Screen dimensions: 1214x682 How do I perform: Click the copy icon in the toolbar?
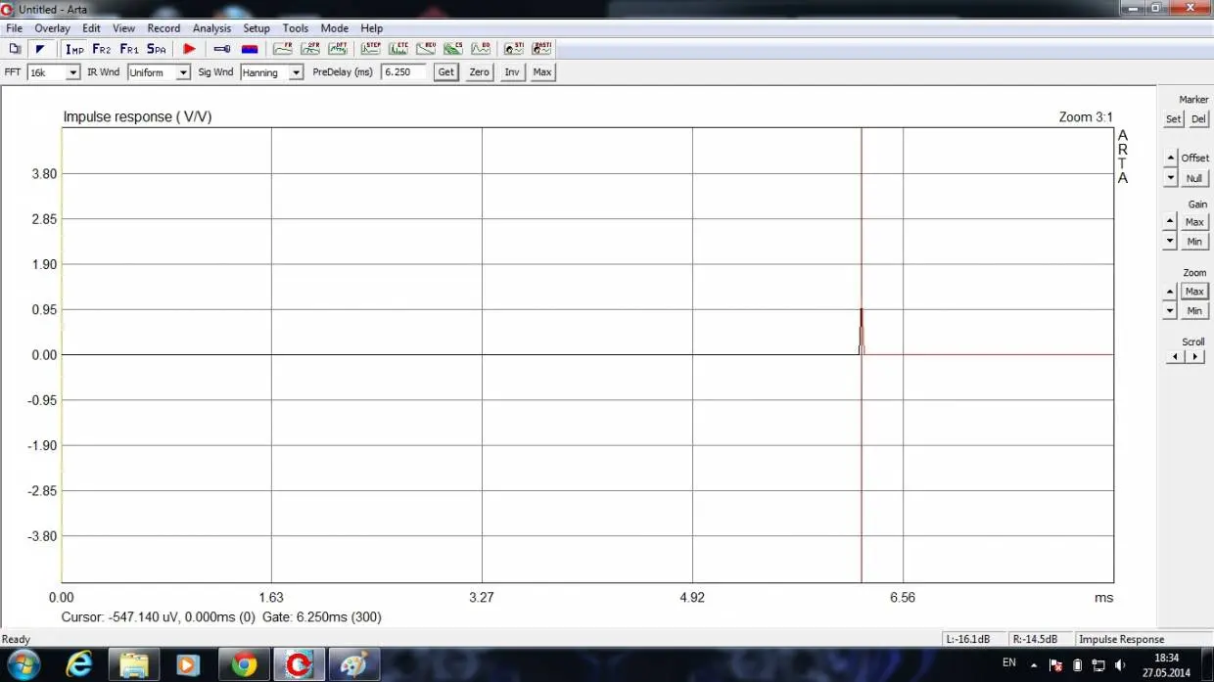(15, 48)
